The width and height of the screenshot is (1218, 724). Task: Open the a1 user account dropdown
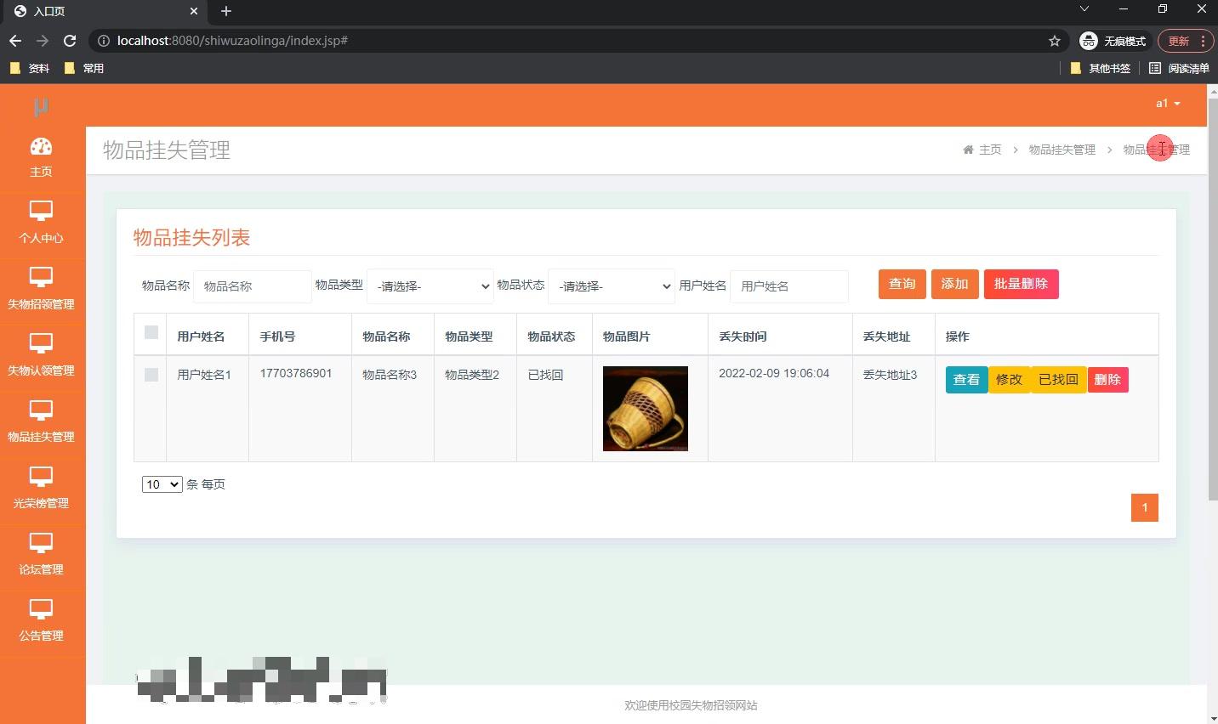1168,104
